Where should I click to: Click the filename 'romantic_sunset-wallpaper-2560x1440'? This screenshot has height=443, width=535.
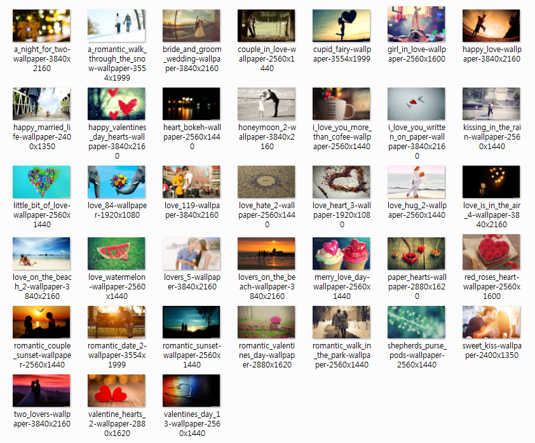(x=192, y=355)
